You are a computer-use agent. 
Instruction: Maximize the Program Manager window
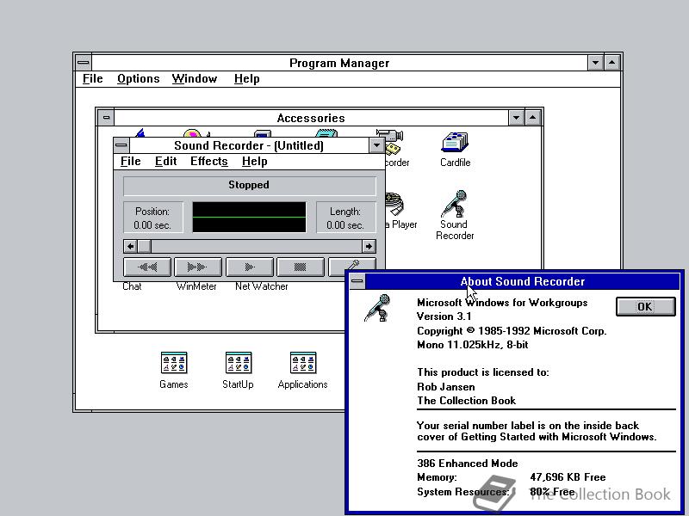612,62
